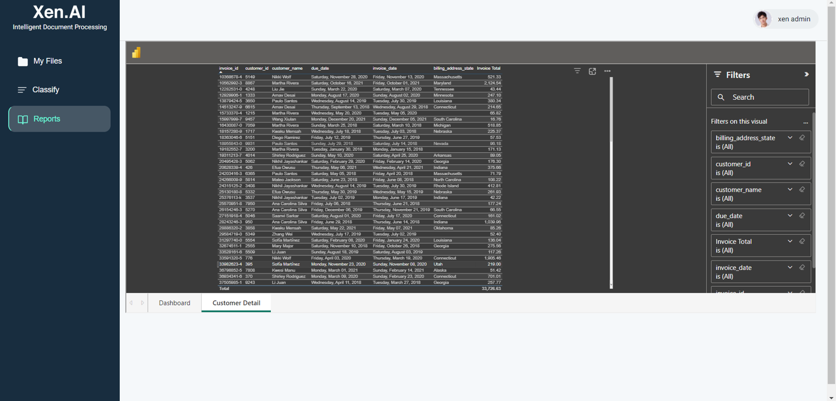Open the filter icon above the table visual
This screenshot has height=401, width=836.
[x=577, y=71]
